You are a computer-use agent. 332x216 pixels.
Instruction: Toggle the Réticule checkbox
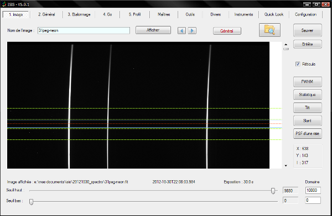click(298, 64)
